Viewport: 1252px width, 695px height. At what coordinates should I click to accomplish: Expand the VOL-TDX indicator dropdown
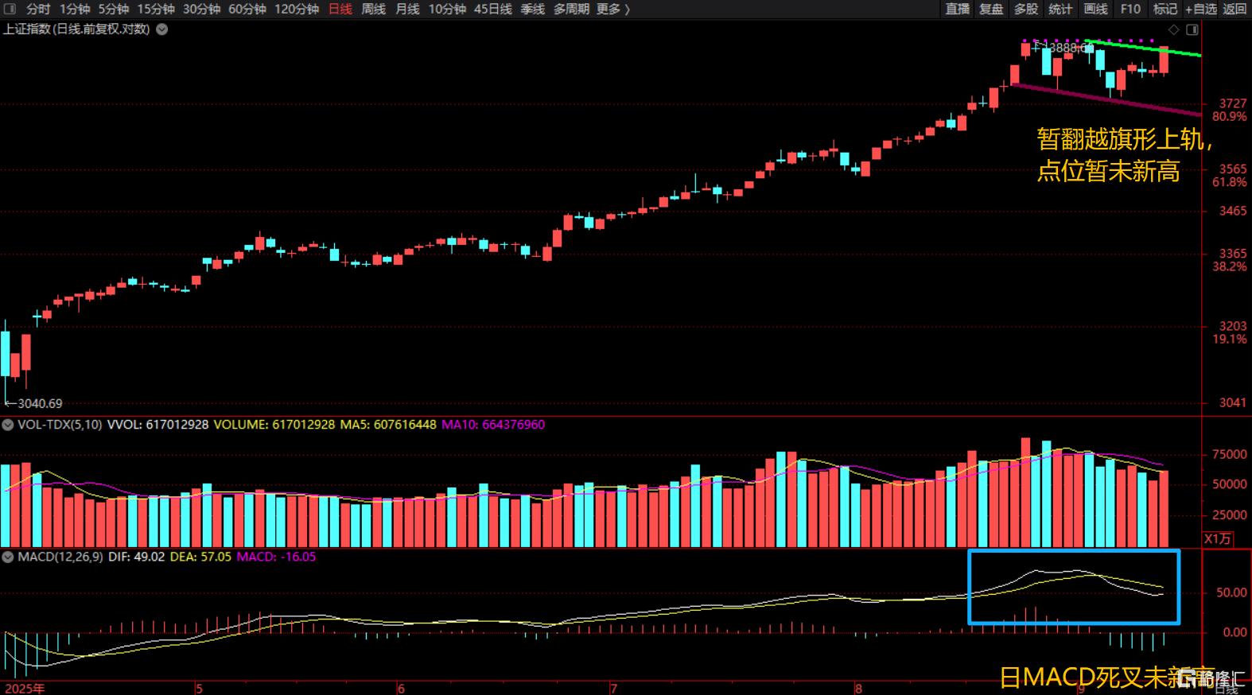pyautogui.click(x=8, y=425)
